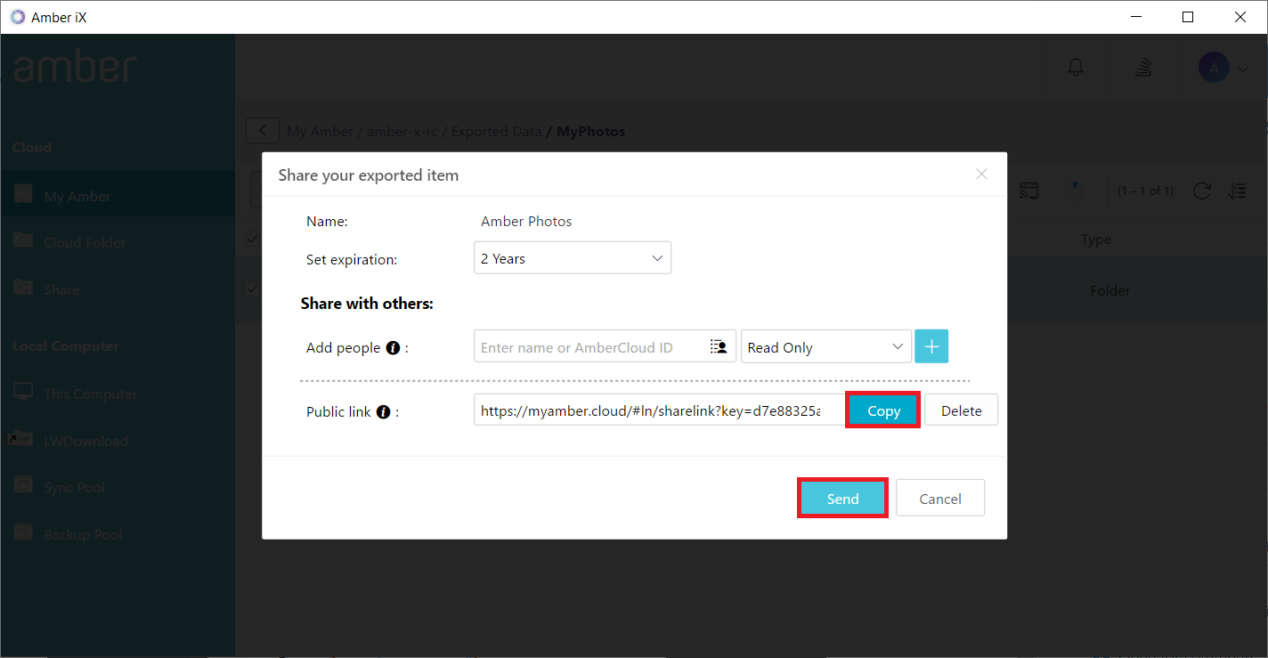Image resolution: width=1268 pixels, height=658 pixels.
Task: Click Exported Data breadcrumb link
Action: click(x=496, y=131)
